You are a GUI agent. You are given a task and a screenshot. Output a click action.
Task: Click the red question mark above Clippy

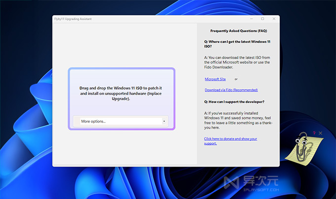click(x=314, y=133)
